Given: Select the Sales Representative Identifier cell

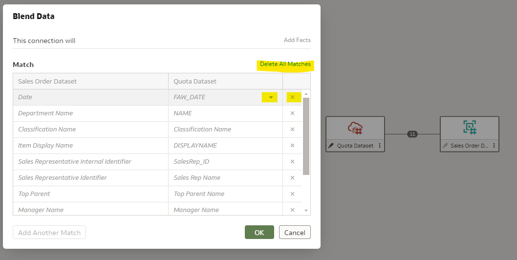Looking at the screenshot, I should 91,178.
